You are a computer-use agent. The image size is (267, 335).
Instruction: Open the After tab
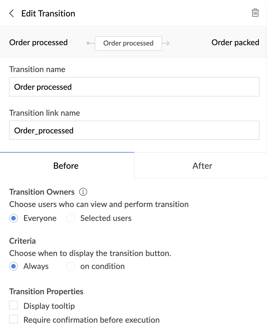[x=202, y=166]
